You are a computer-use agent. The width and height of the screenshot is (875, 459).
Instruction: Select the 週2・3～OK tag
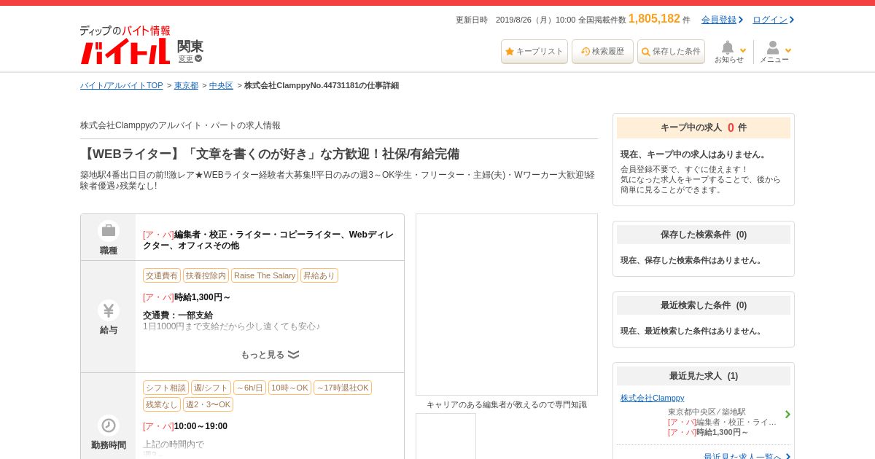pos(208,404)
